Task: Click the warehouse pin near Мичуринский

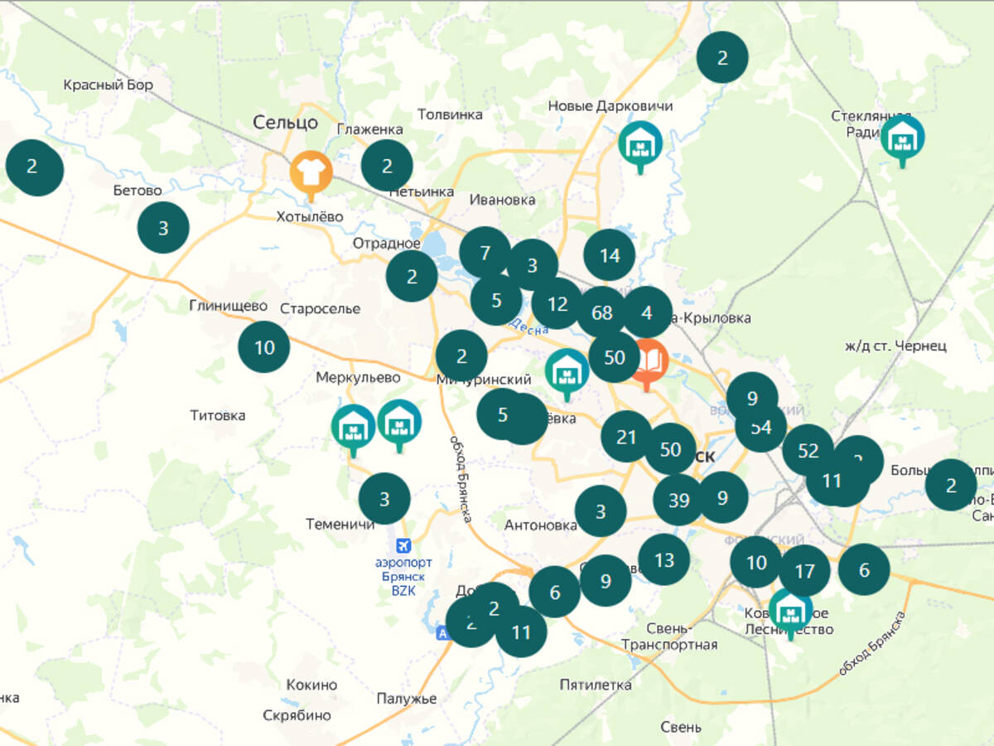Action: click(x=567, y=371)
